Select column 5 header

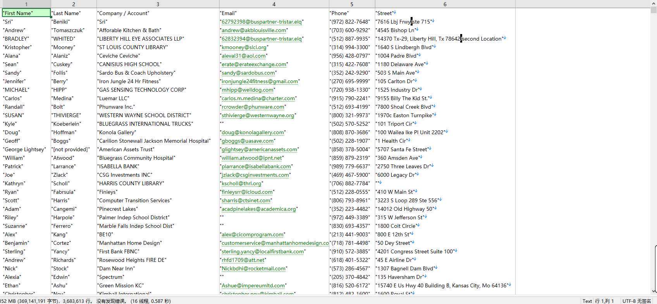pos(352,4)
